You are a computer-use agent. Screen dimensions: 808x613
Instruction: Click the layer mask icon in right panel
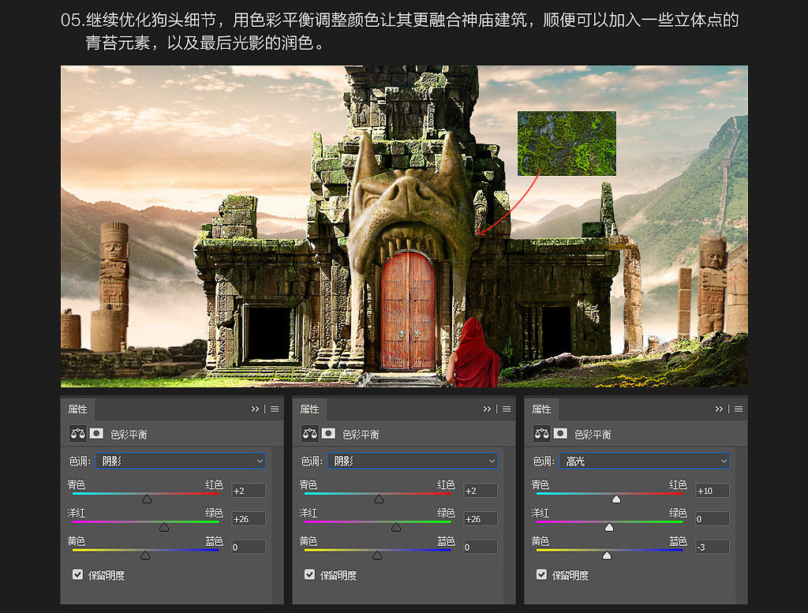pos(560,434)
